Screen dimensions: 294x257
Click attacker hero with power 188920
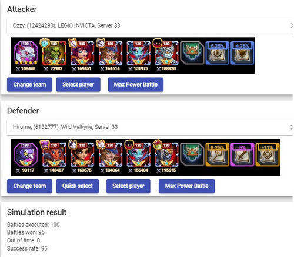click(x=166, y=55)
